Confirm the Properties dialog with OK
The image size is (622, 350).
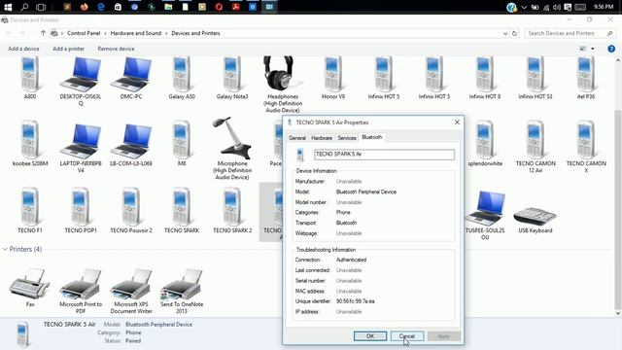pos(370,336)
